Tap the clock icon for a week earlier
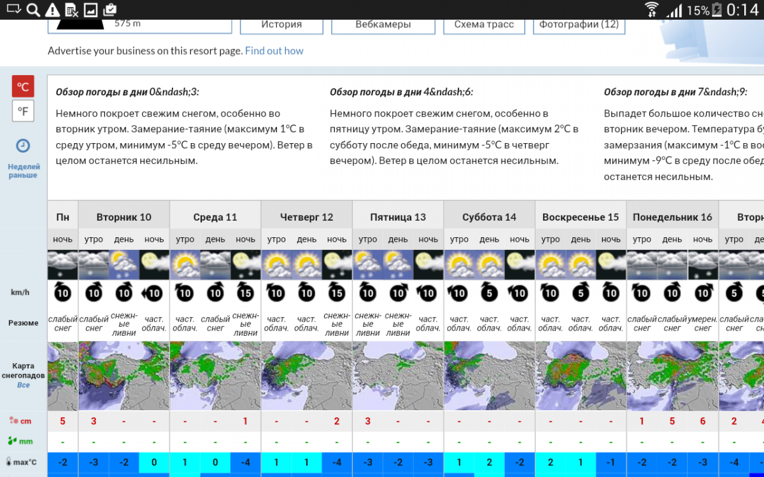 point(23,146)
